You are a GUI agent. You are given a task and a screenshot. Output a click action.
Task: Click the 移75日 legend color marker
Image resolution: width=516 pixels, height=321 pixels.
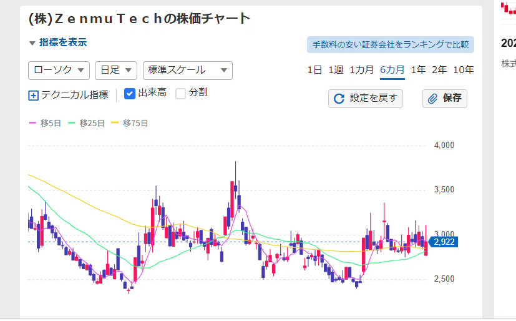pos(115,123)
